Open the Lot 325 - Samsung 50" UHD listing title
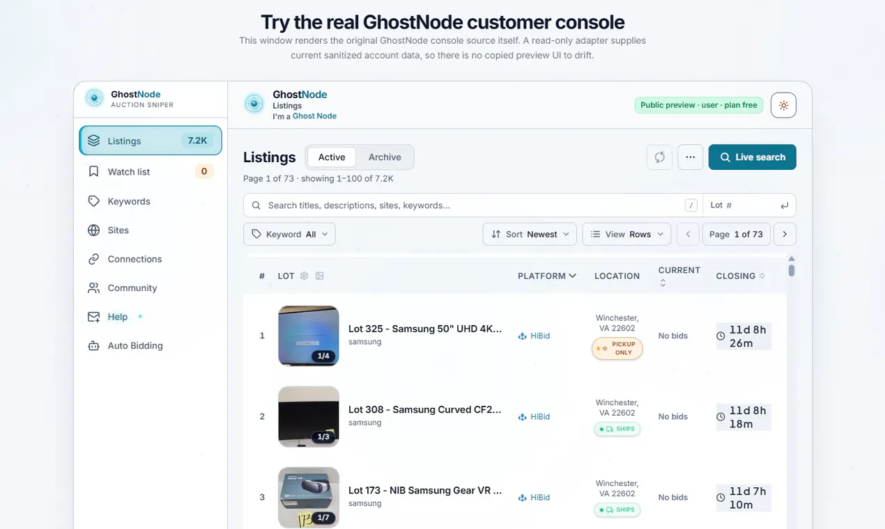Image resolution: width=885 pixels, height=529 pixels. (x=425, y=329)
